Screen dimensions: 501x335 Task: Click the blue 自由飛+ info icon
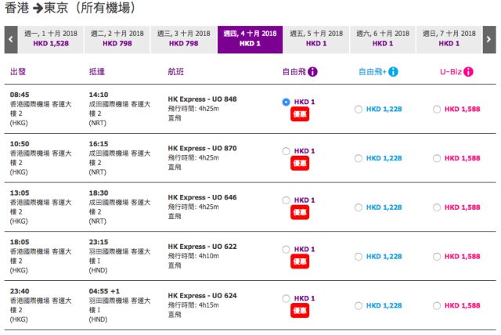point(393,72)
